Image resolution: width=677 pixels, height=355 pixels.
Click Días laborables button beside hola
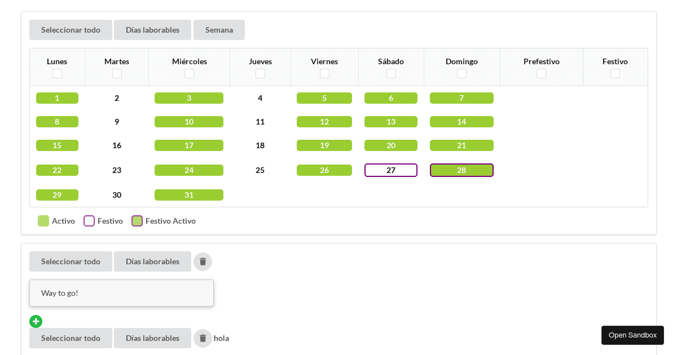point(152,338)
